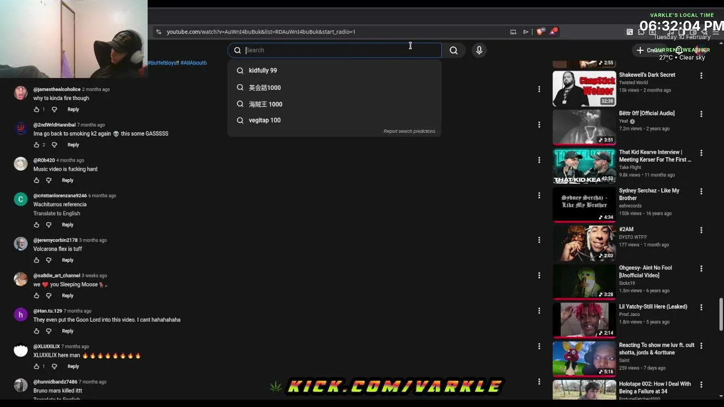Viewport: 724px width, 407px height.
Task: Like the @R0b420 comment
Action: [x=36, y=180]
